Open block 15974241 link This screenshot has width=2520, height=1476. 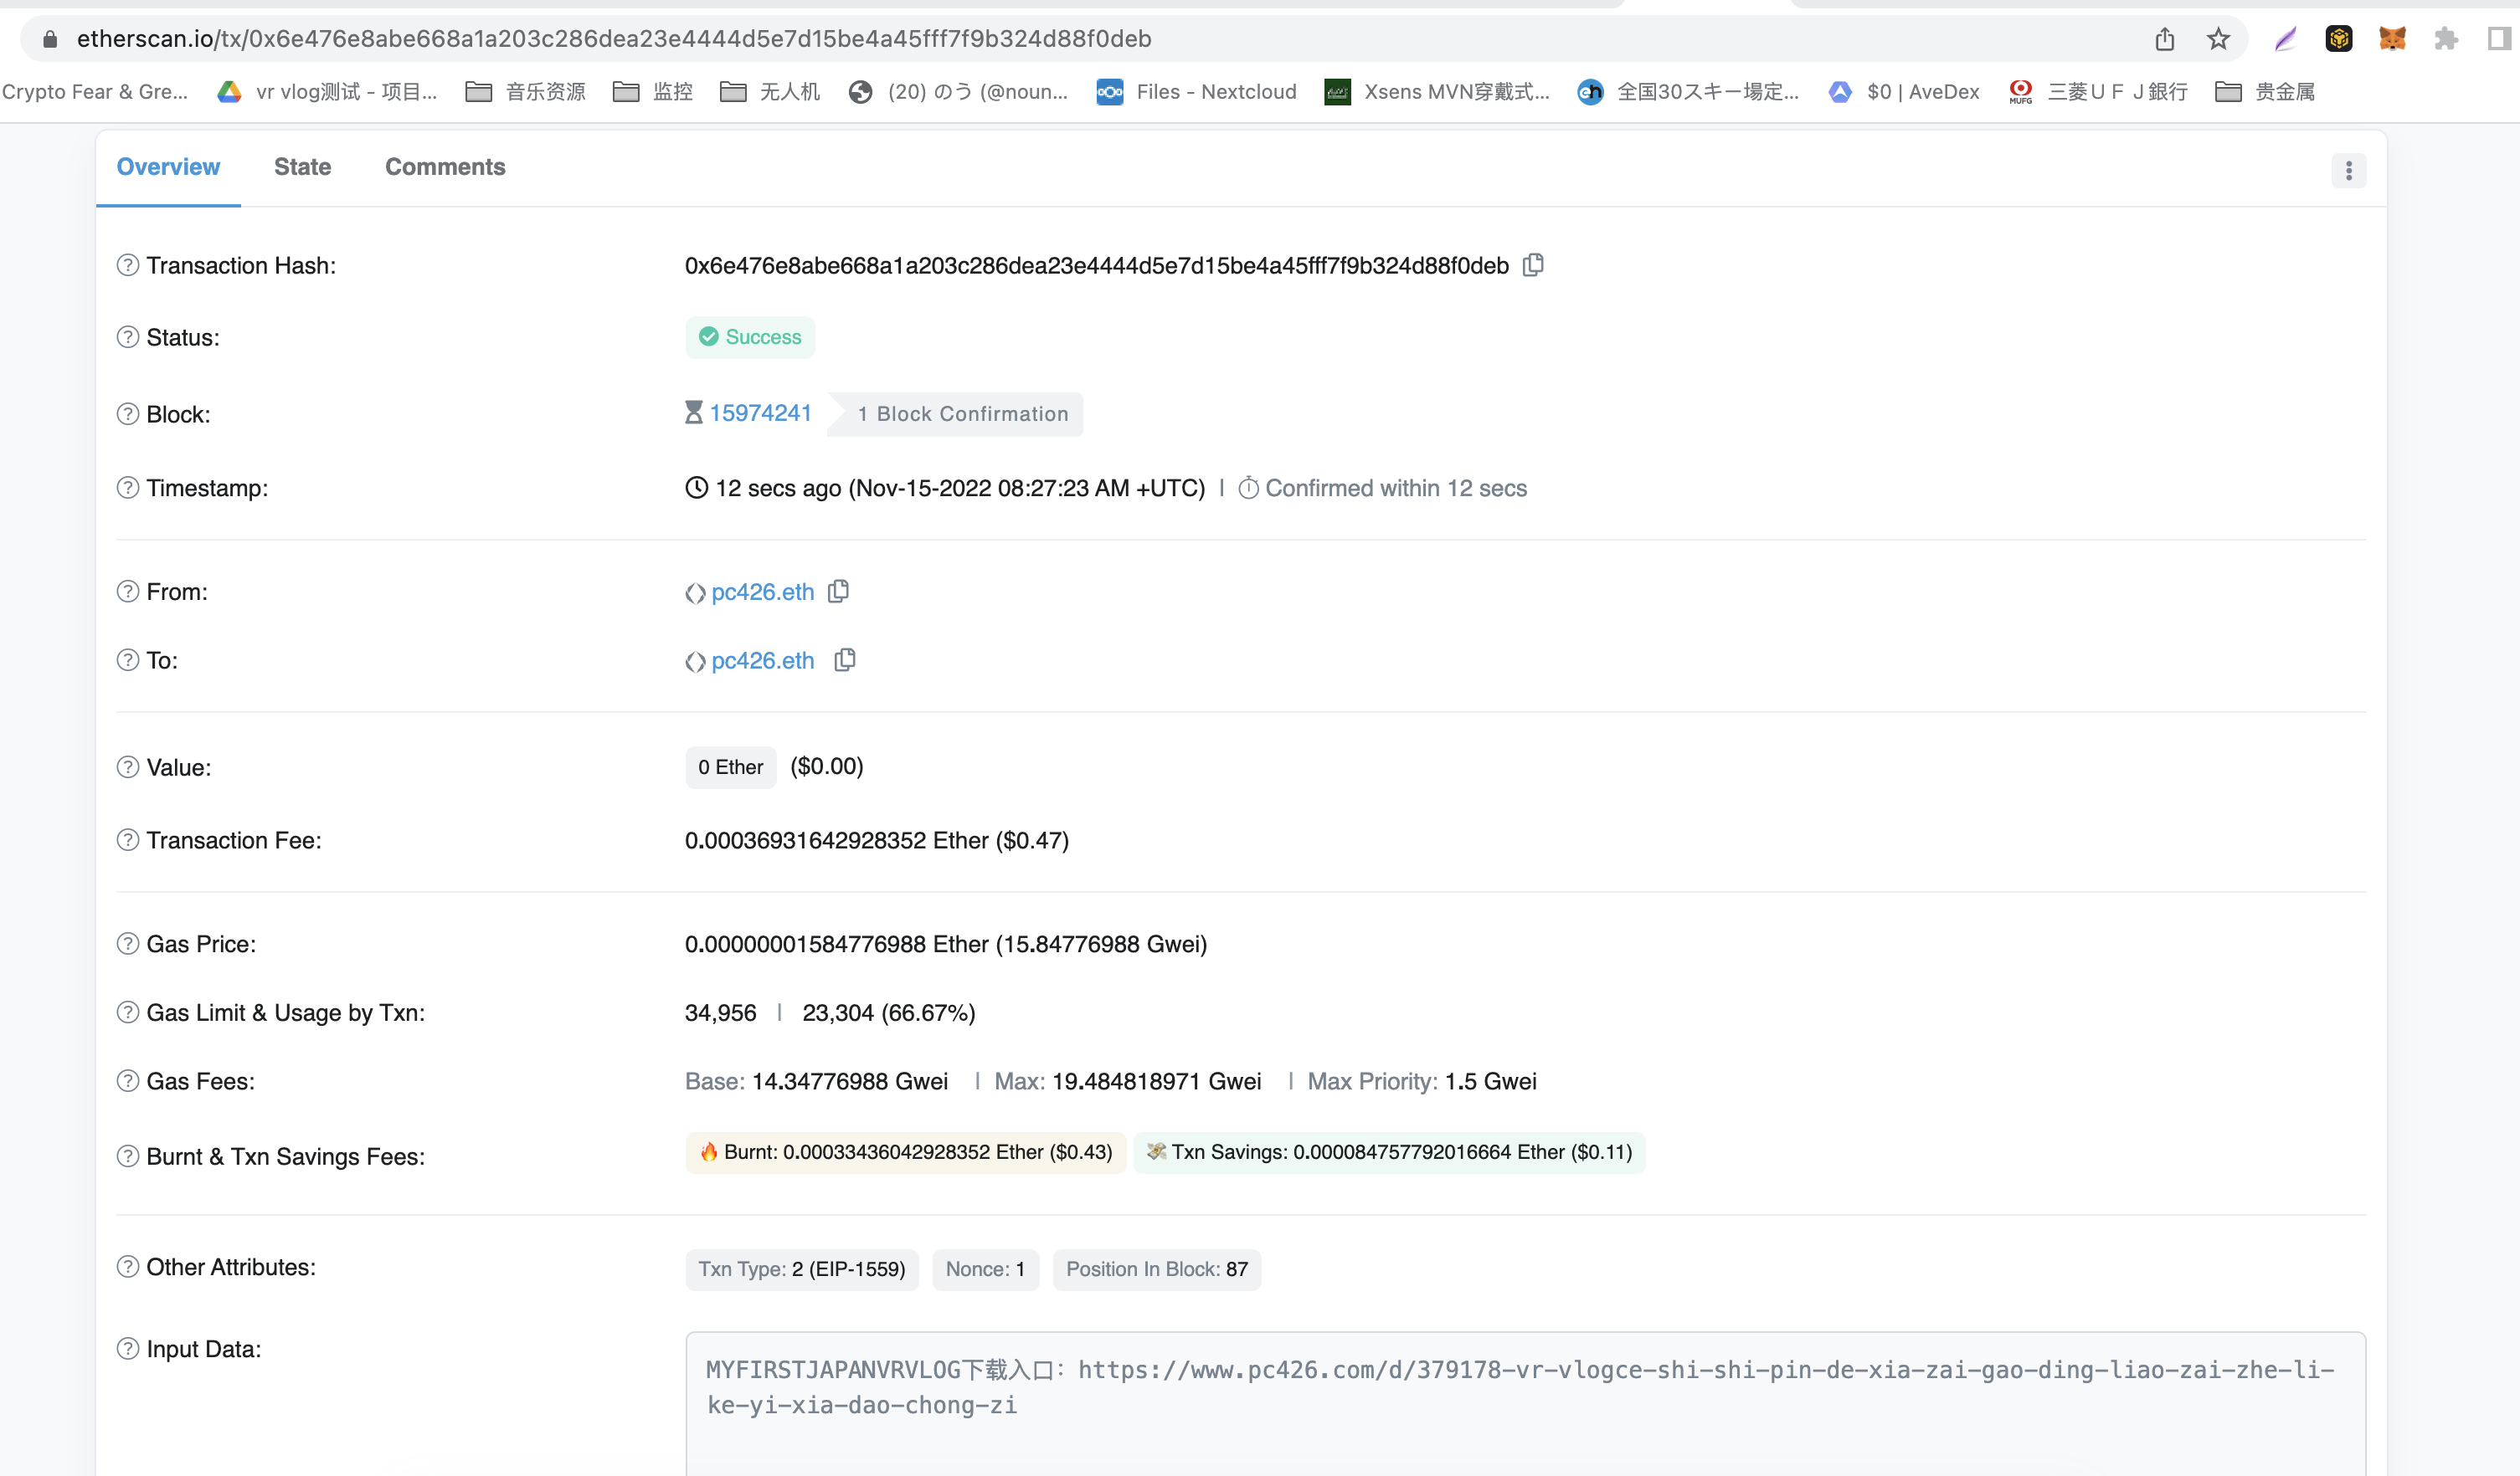(x=760, y=413)
